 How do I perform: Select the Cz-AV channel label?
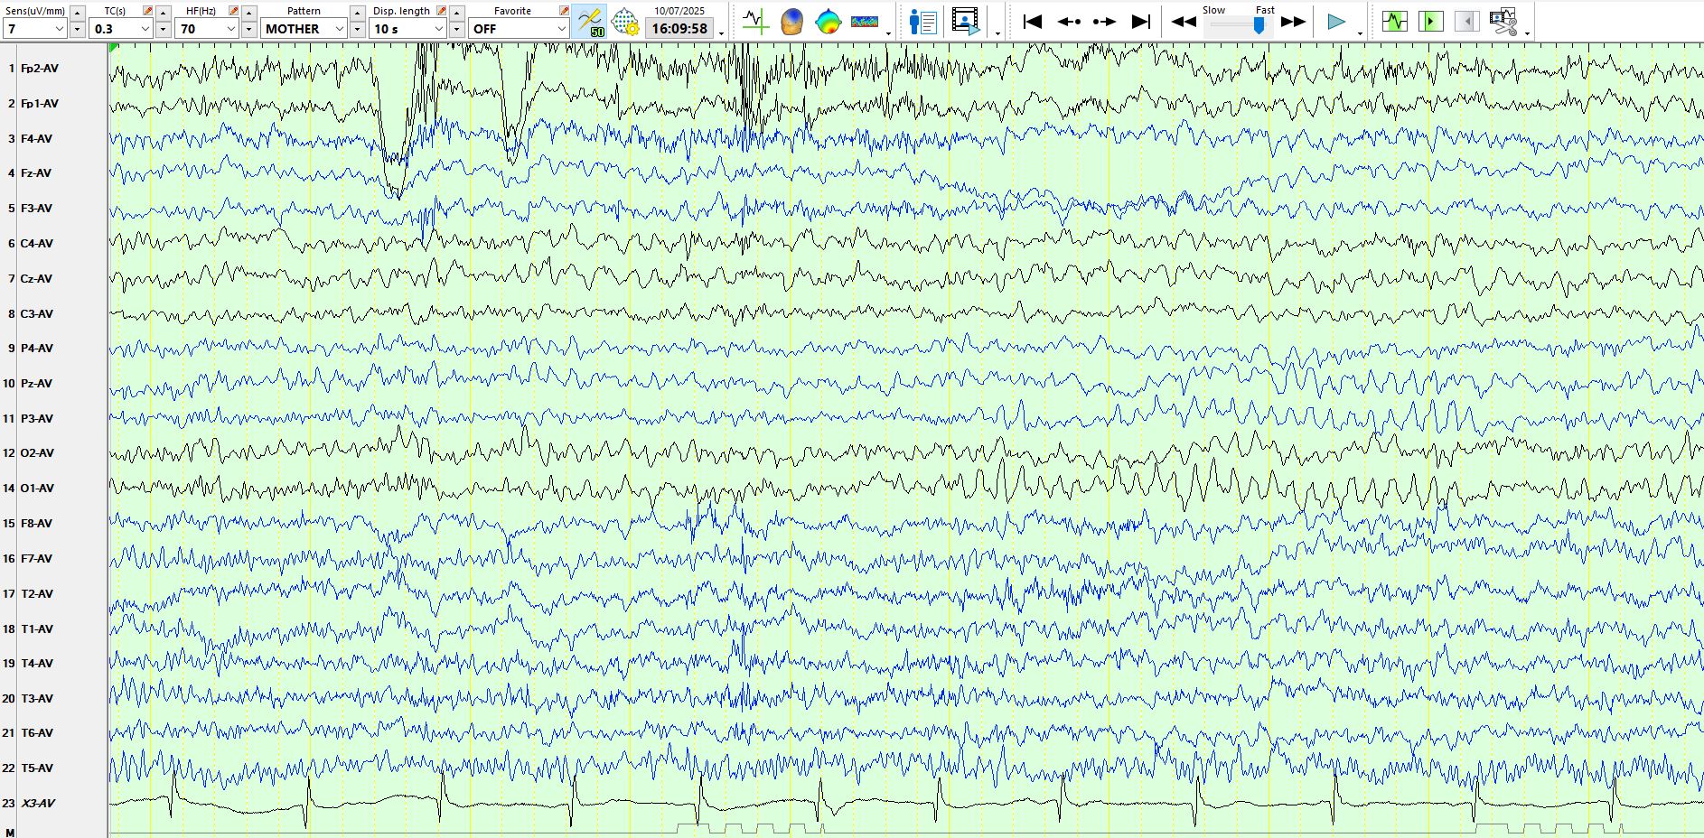pos(36,279)
